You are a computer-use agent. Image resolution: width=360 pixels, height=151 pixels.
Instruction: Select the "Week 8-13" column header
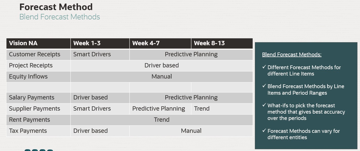[x=209, y=43]
